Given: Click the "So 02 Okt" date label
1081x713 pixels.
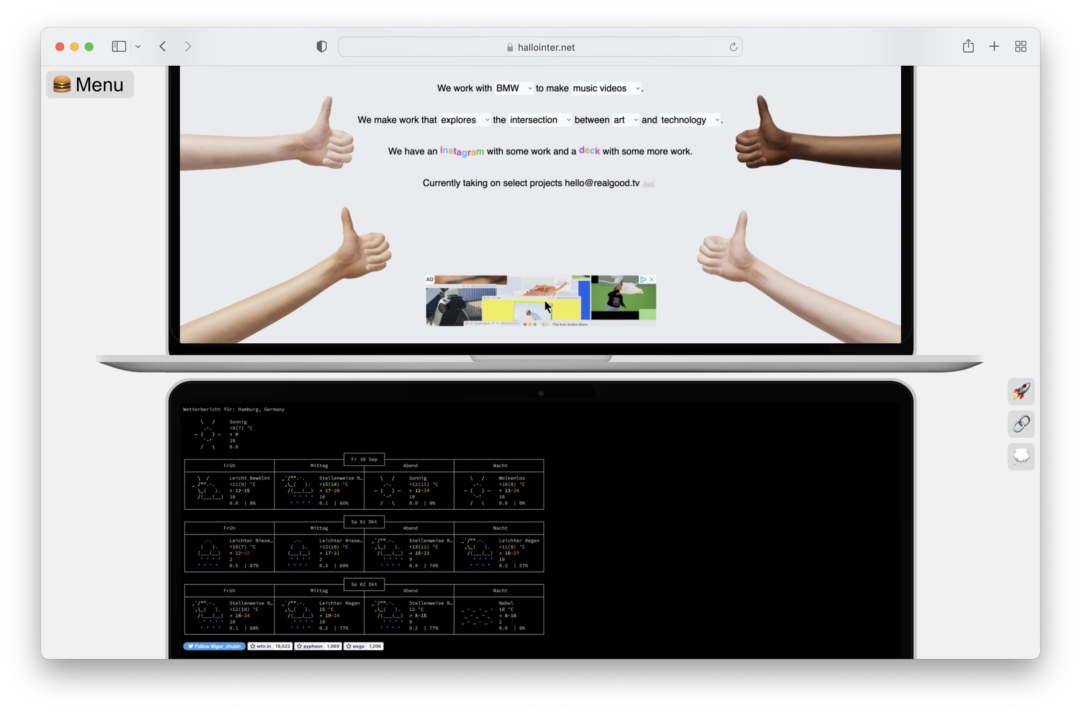Looking at the screenshot, I should pos(364,584).
